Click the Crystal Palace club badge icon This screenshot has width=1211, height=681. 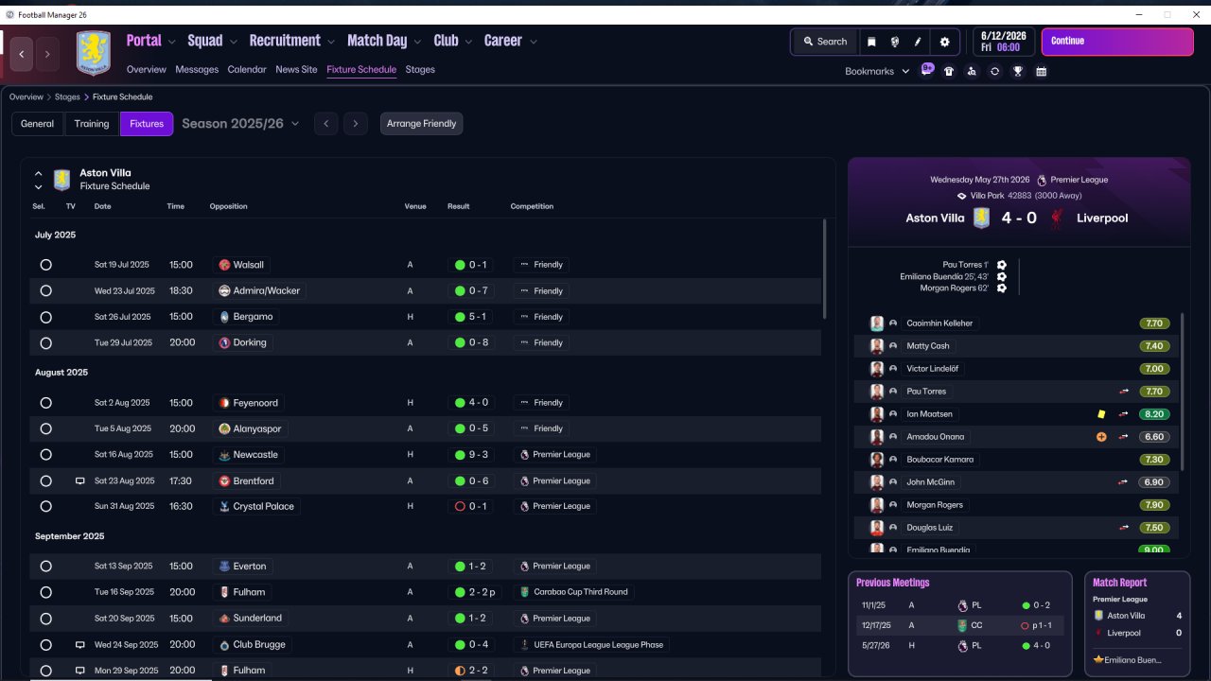pyautogui.click(x=224, y=506)
